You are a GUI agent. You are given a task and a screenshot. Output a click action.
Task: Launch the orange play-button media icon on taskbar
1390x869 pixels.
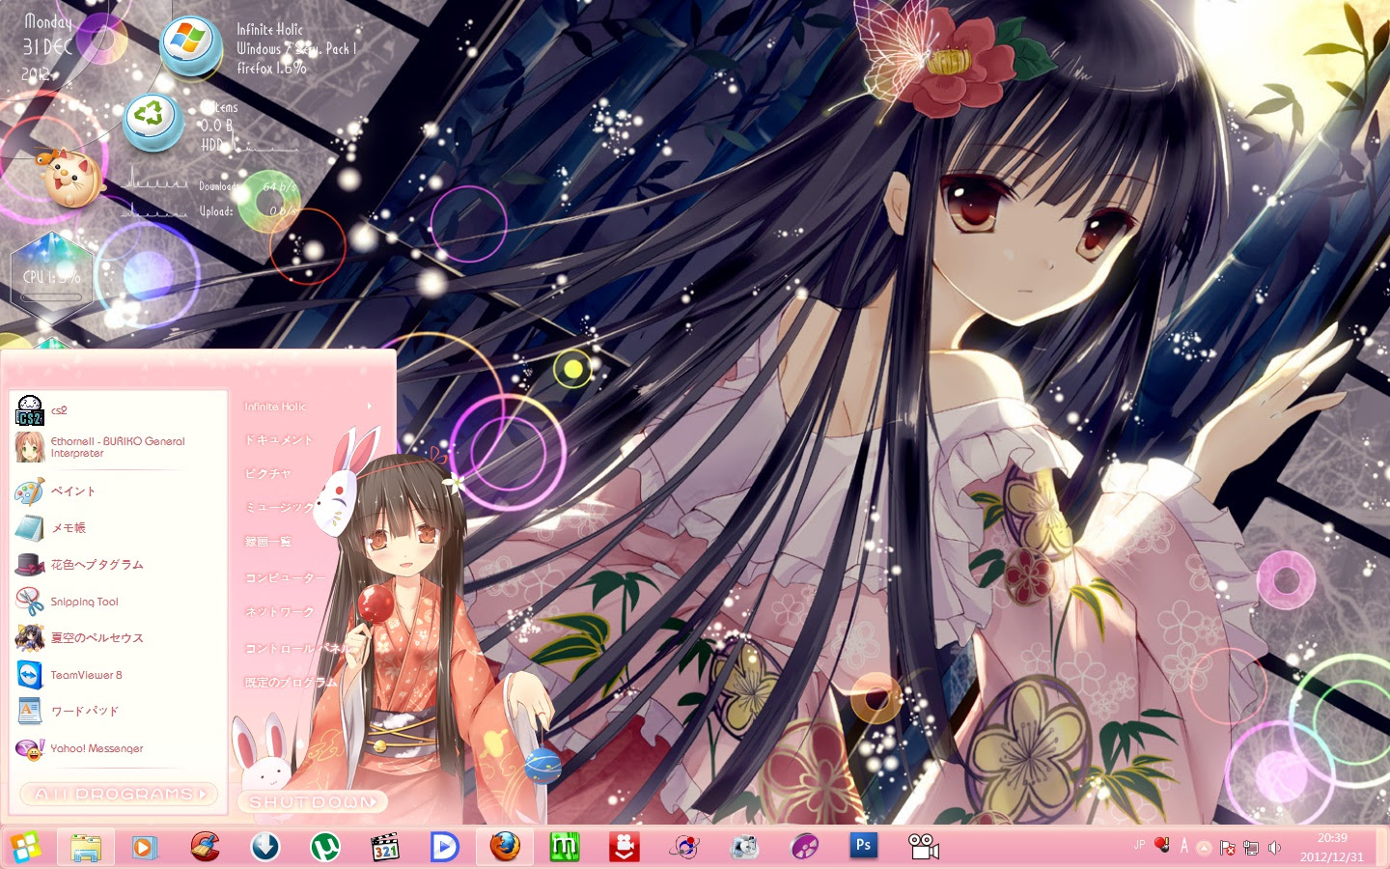point(144,848)
